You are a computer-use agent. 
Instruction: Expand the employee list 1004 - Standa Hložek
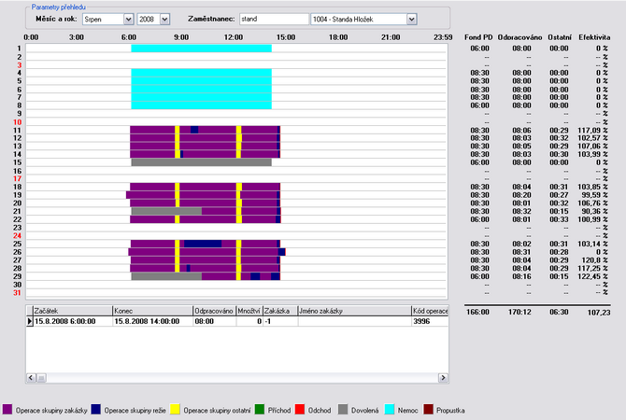[x=412, y=19]
